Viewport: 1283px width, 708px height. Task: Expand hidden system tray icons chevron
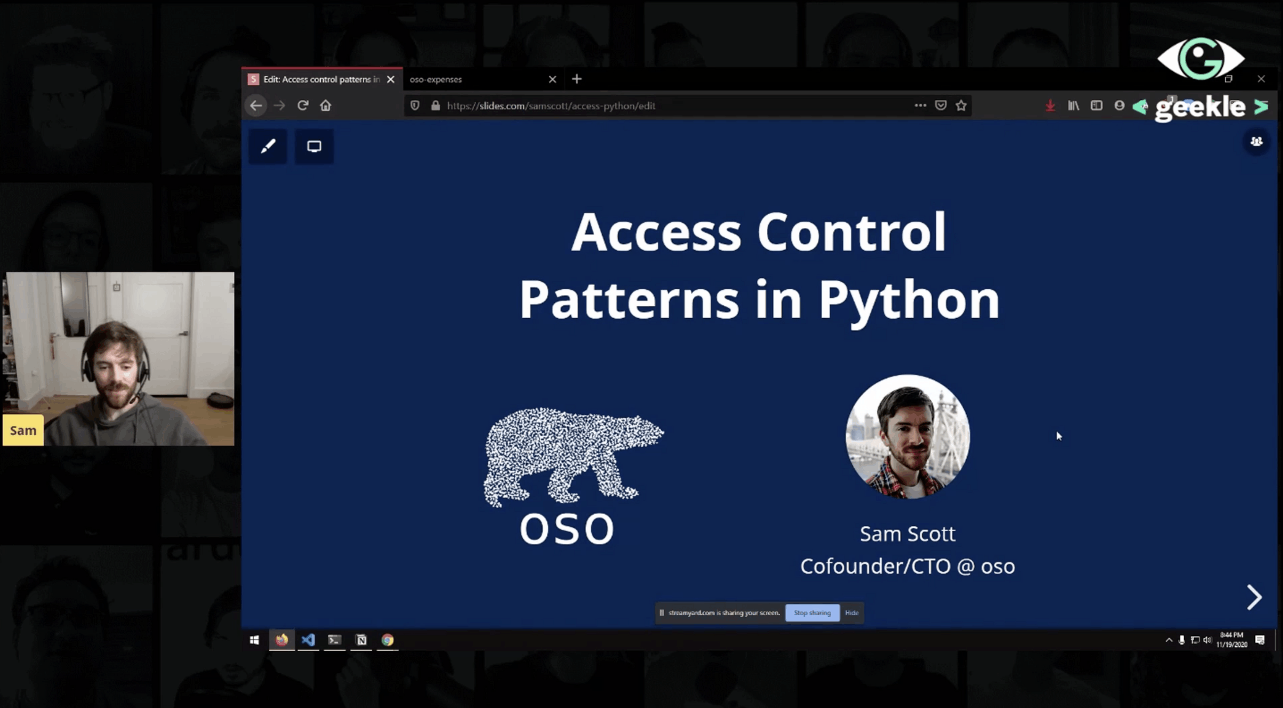1169,640
